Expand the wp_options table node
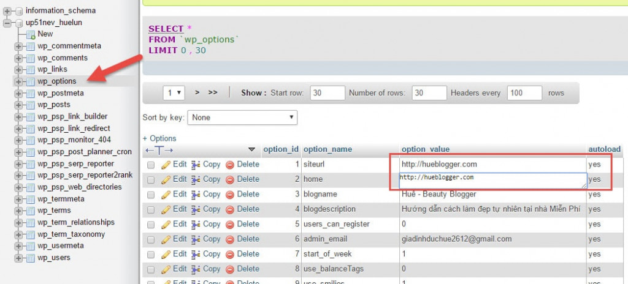The height and width of the screenshot is (284, 628). (18, 81)
